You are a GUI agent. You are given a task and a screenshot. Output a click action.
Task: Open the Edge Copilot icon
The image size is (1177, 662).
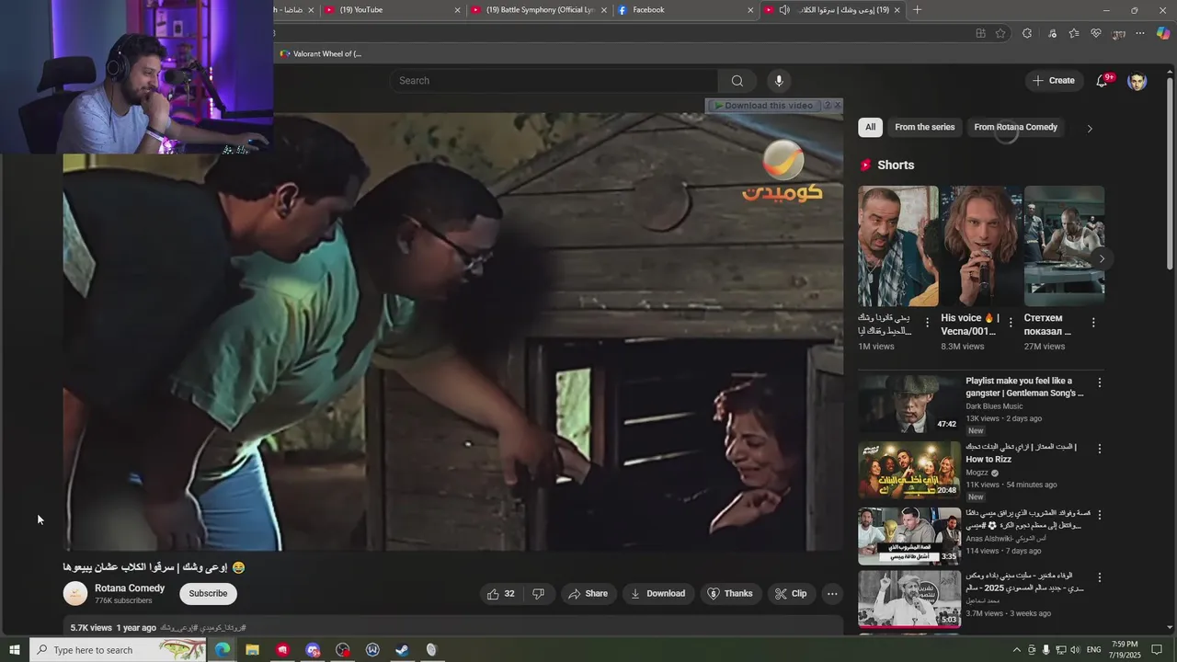(x=1163, y=33)
